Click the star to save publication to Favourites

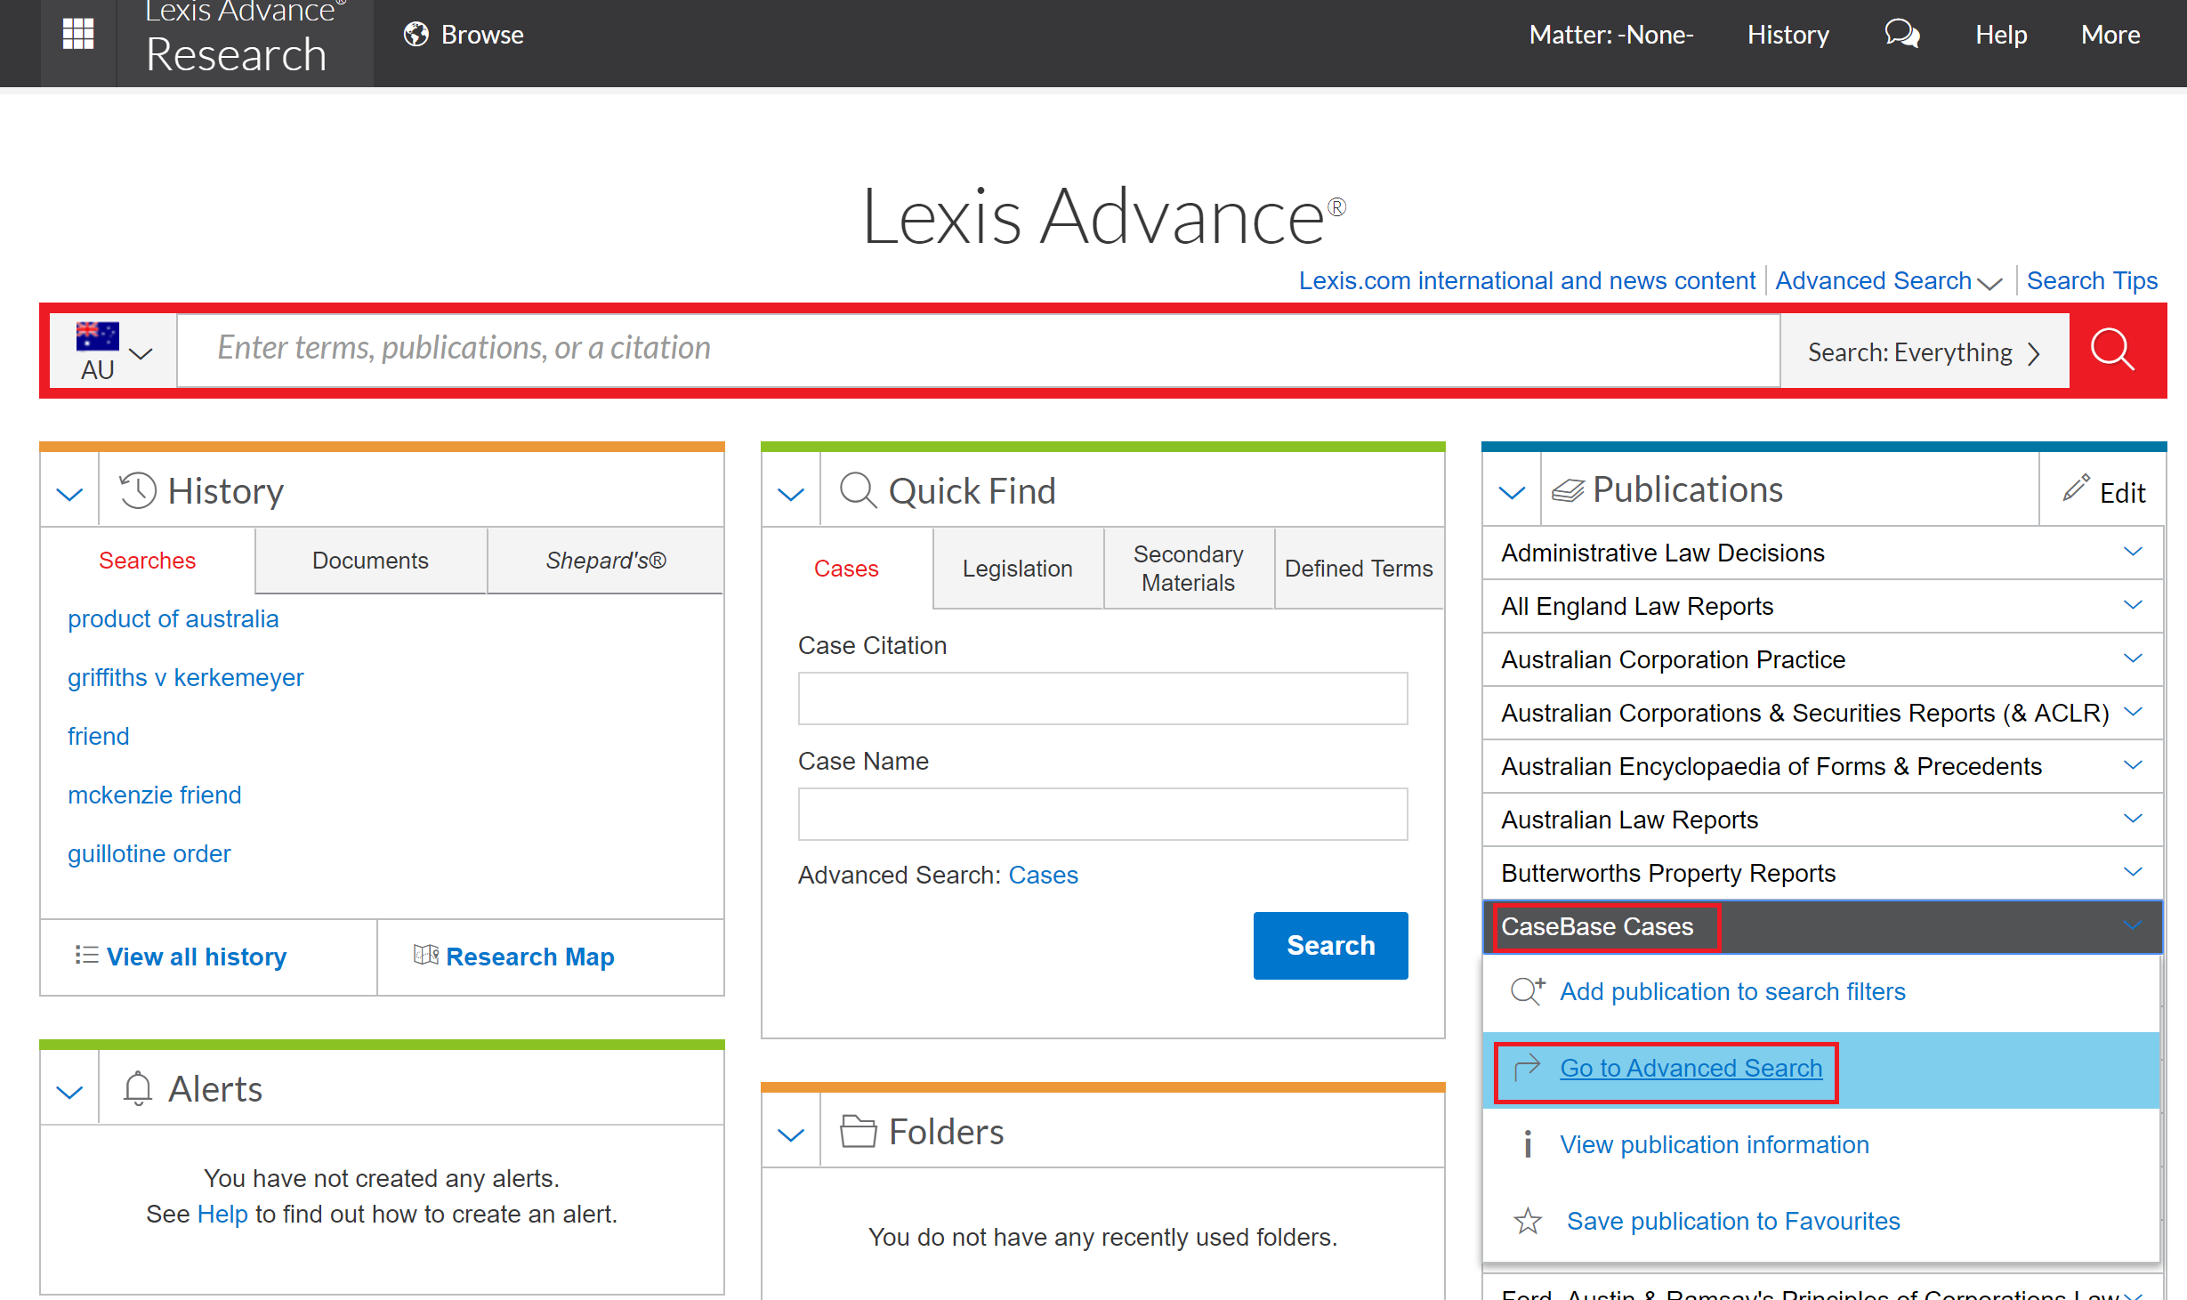(x=1527, y=1220)
